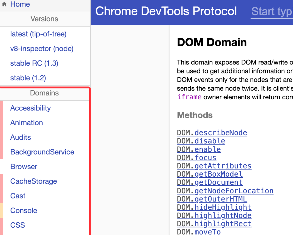The image size is (293, 235).
Task: Jump to DOM.getBoxModel method
Action: [210, 174]
